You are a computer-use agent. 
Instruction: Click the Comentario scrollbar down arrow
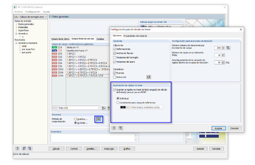(136, 140)
